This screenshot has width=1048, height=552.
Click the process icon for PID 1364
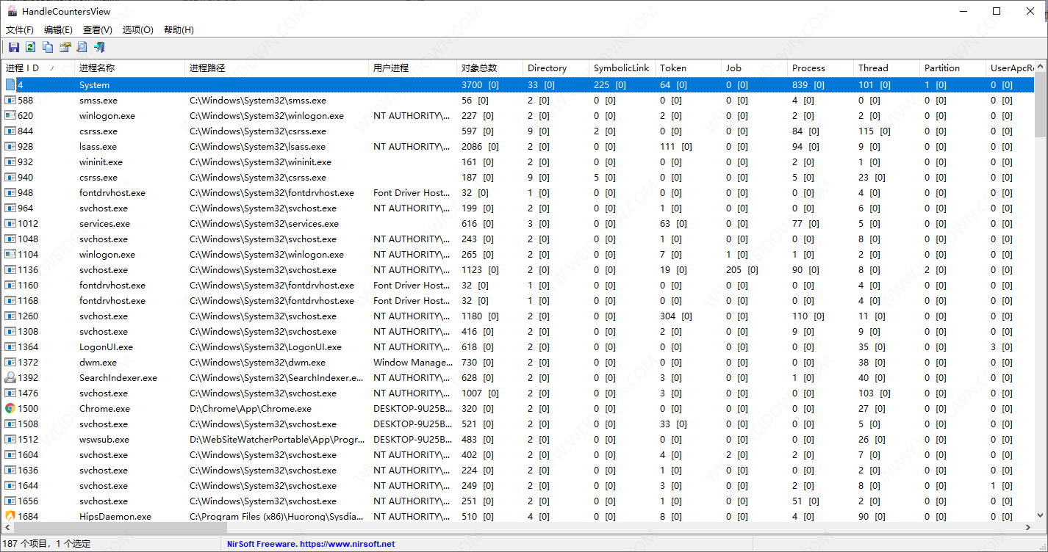[x=10, y=347]
